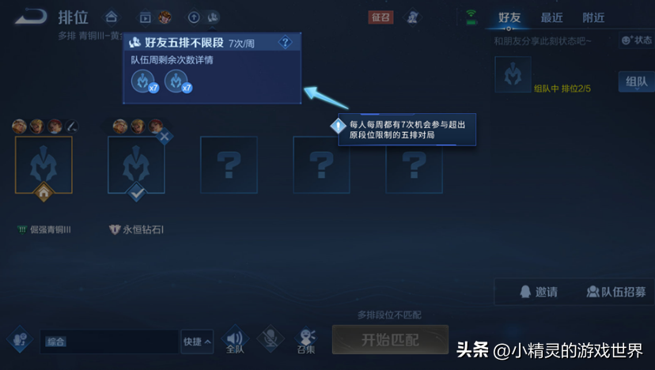655x370 pixels.
Task: Toggle the muted microphone
Action: (x=271, y=338)
